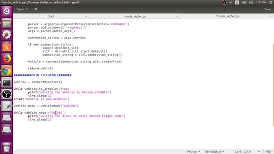The image size is (274, 154).
Task: Switch to OBS Studio in dock
Action: click(6, 94)
